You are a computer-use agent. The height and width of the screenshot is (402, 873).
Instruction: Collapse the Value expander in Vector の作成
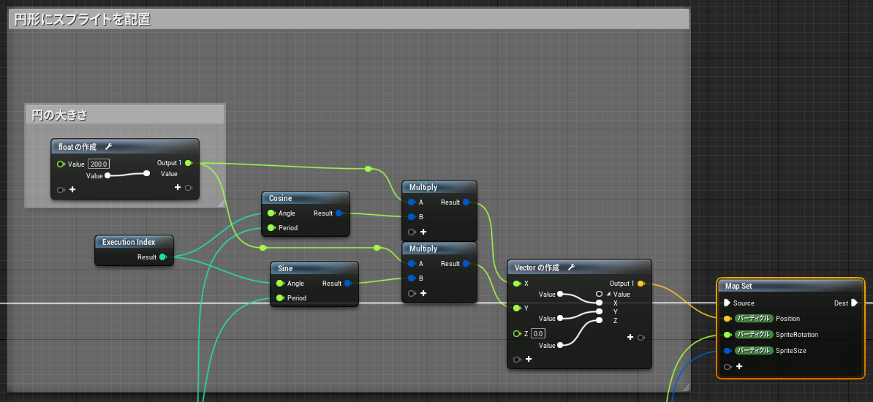(x=608, y=294)
